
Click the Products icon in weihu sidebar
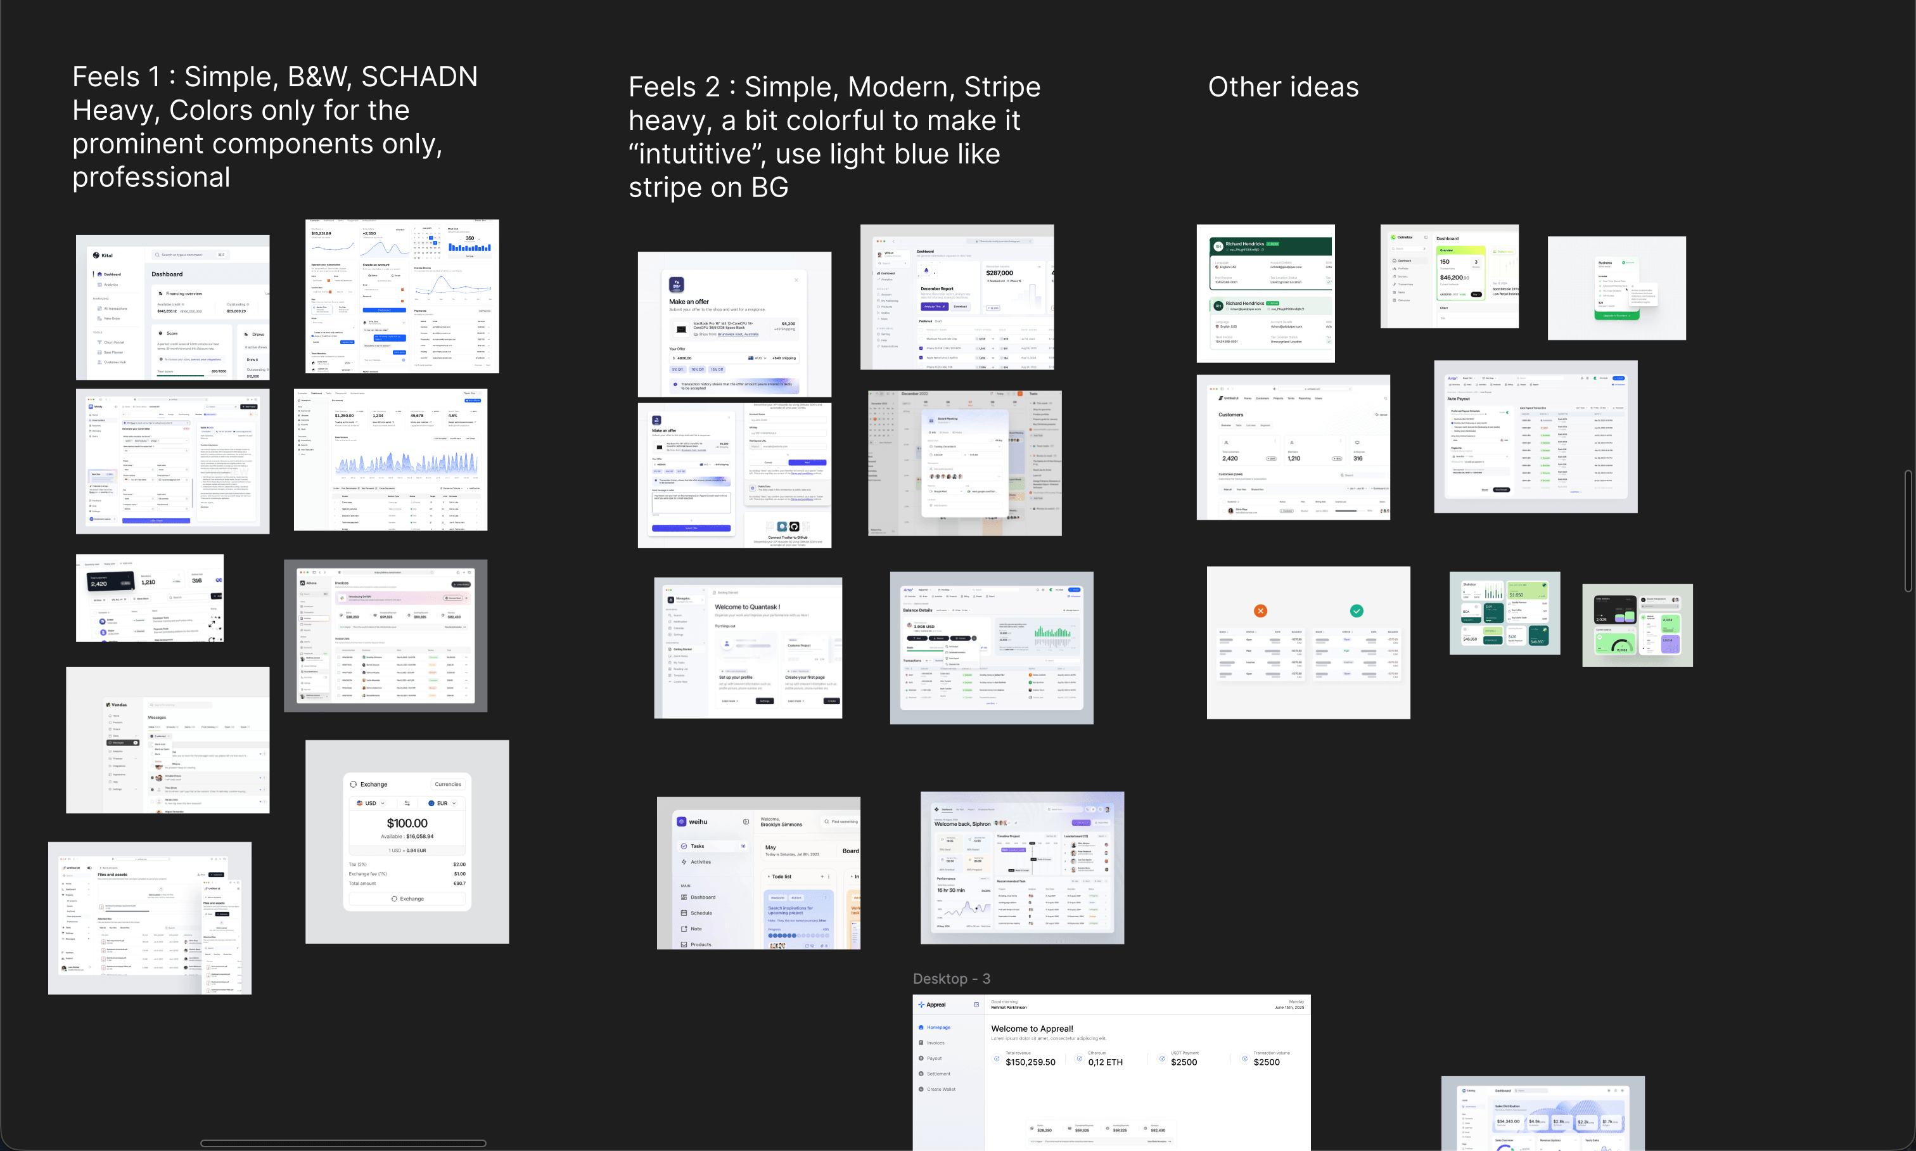coord(684,944)
